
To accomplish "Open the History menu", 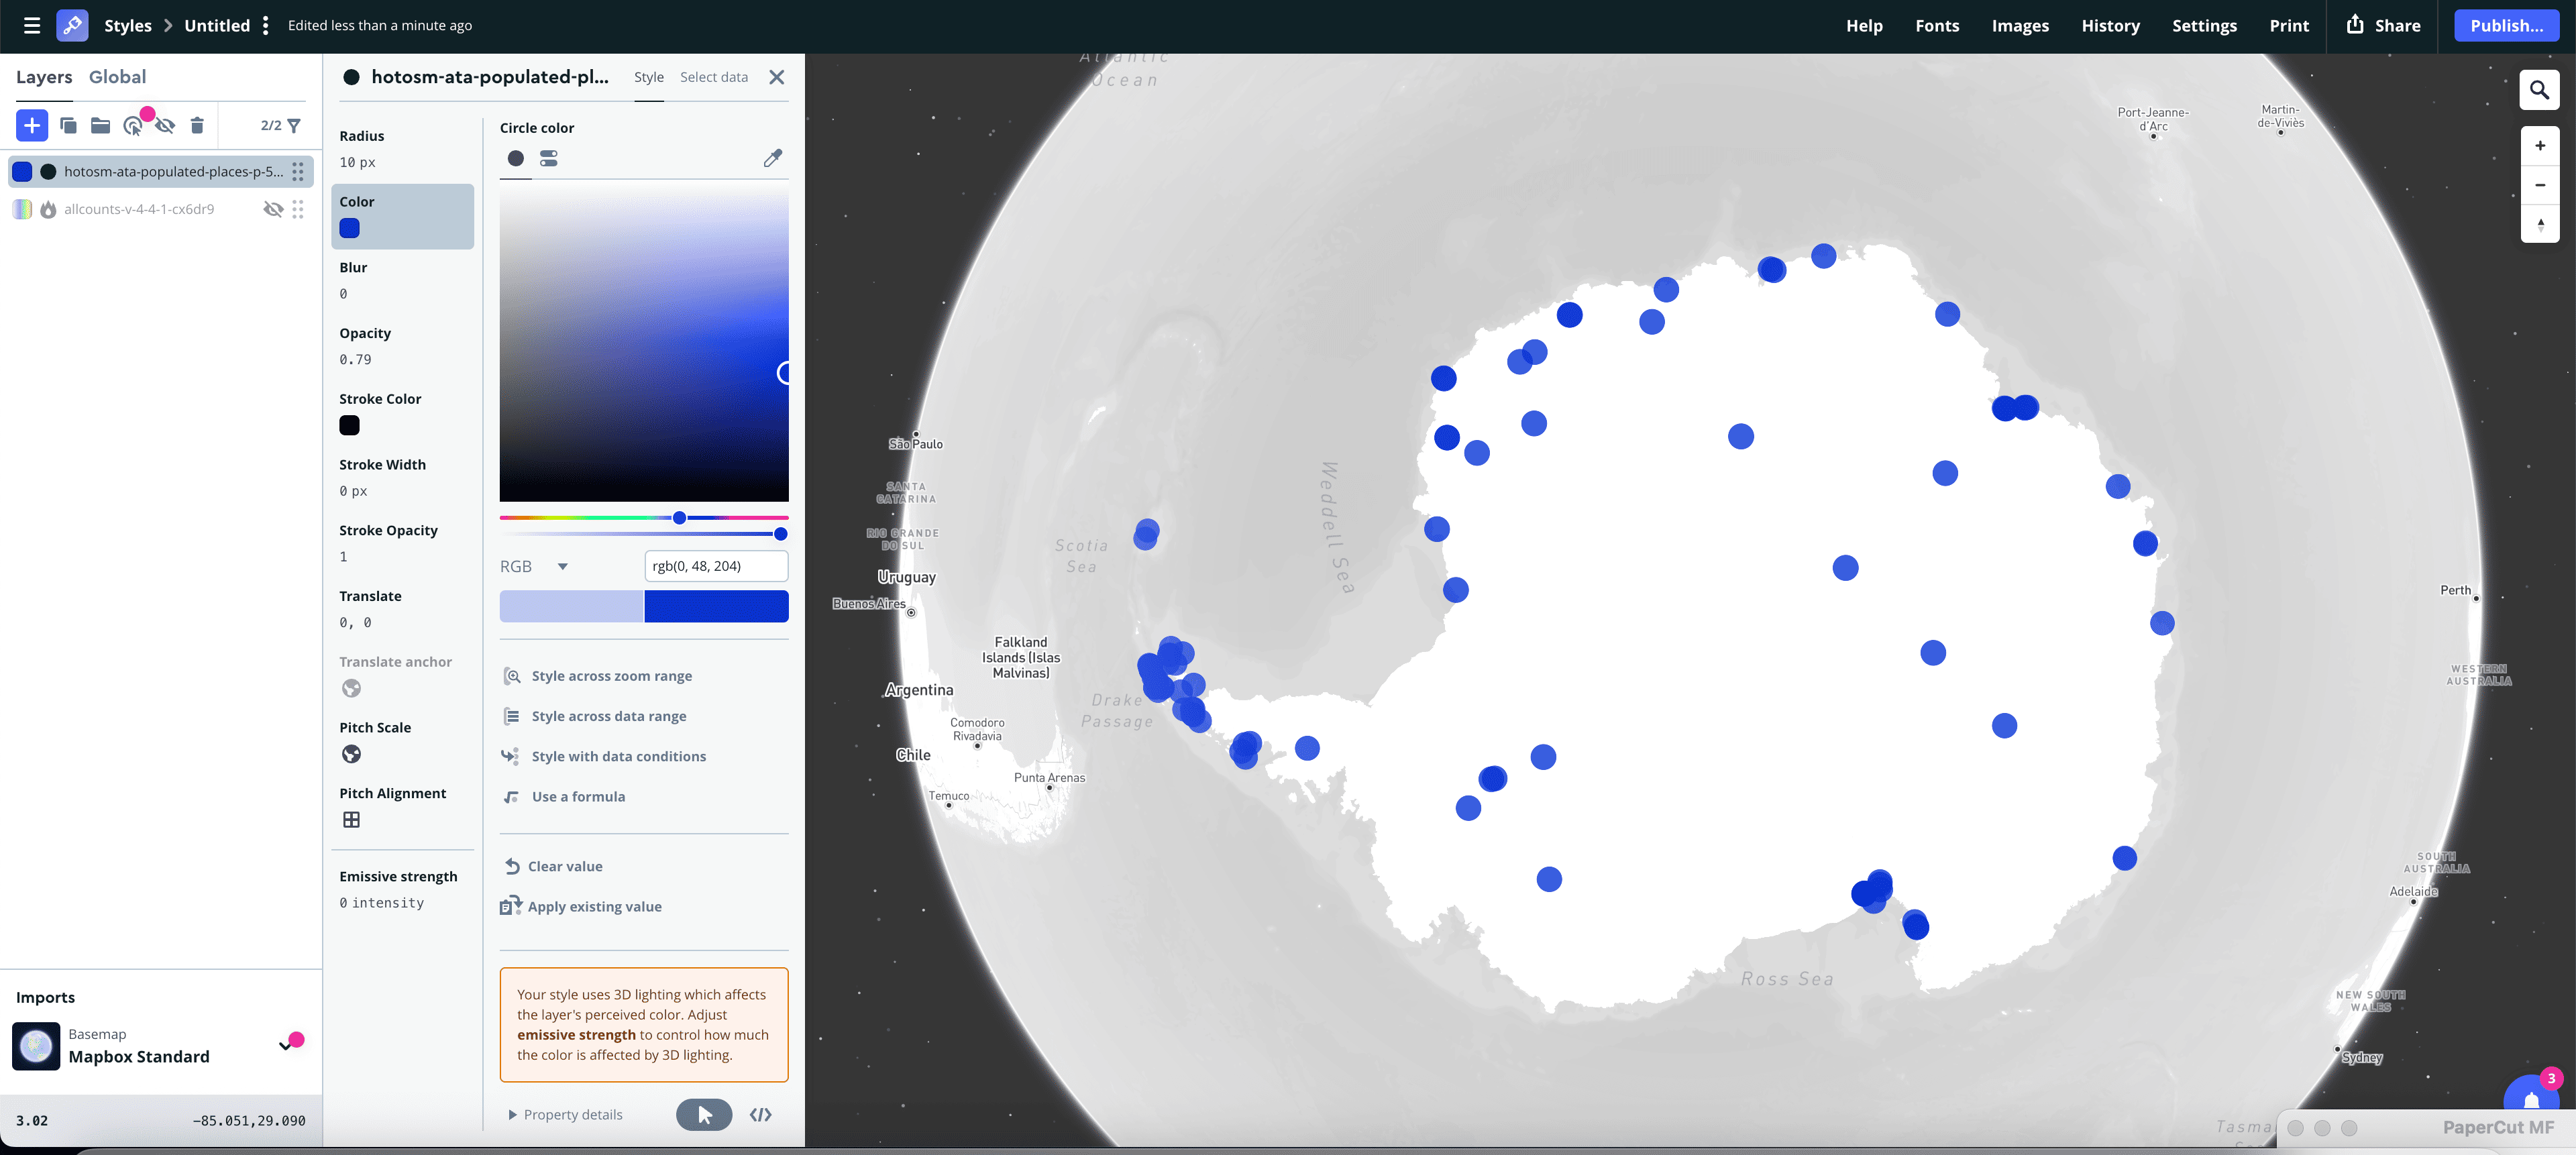I will [2110, 25].
